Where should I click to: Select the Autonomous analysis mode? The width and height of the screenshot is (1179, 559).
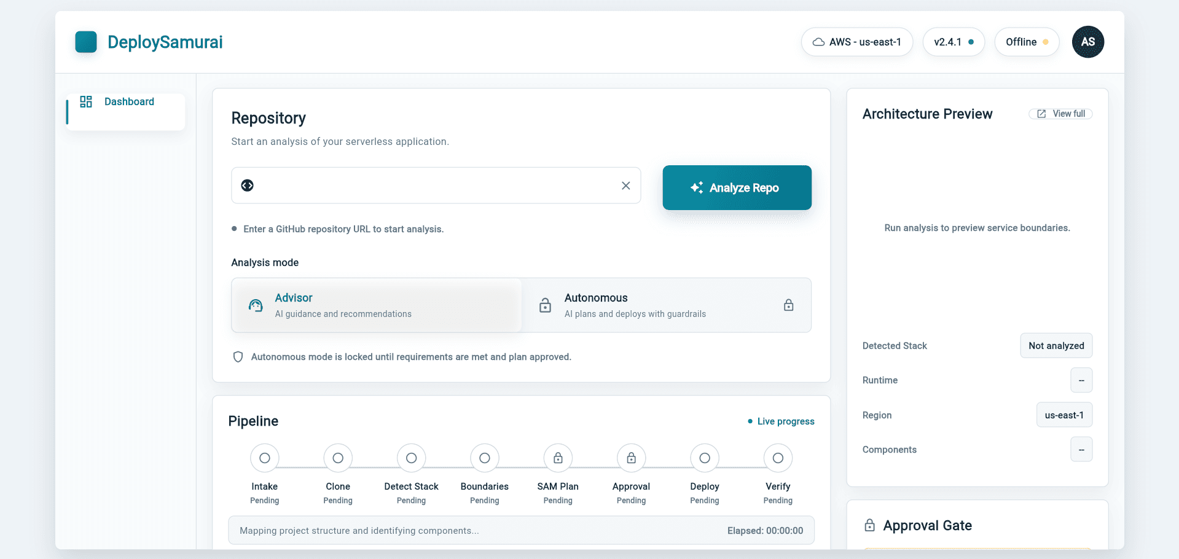click(x=666, y=305)
